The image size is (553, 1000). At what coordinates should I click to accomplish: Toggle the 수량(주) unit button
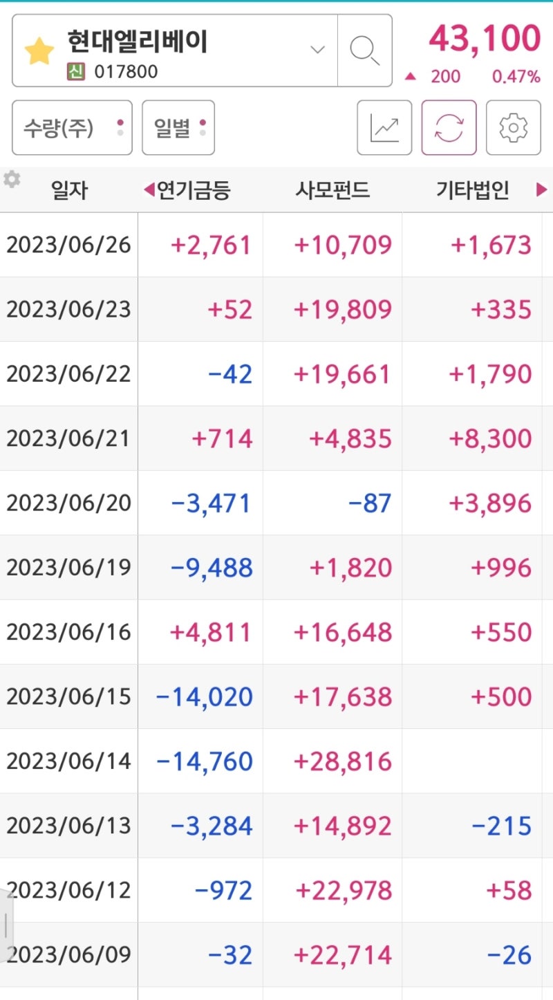coord(62,128)
